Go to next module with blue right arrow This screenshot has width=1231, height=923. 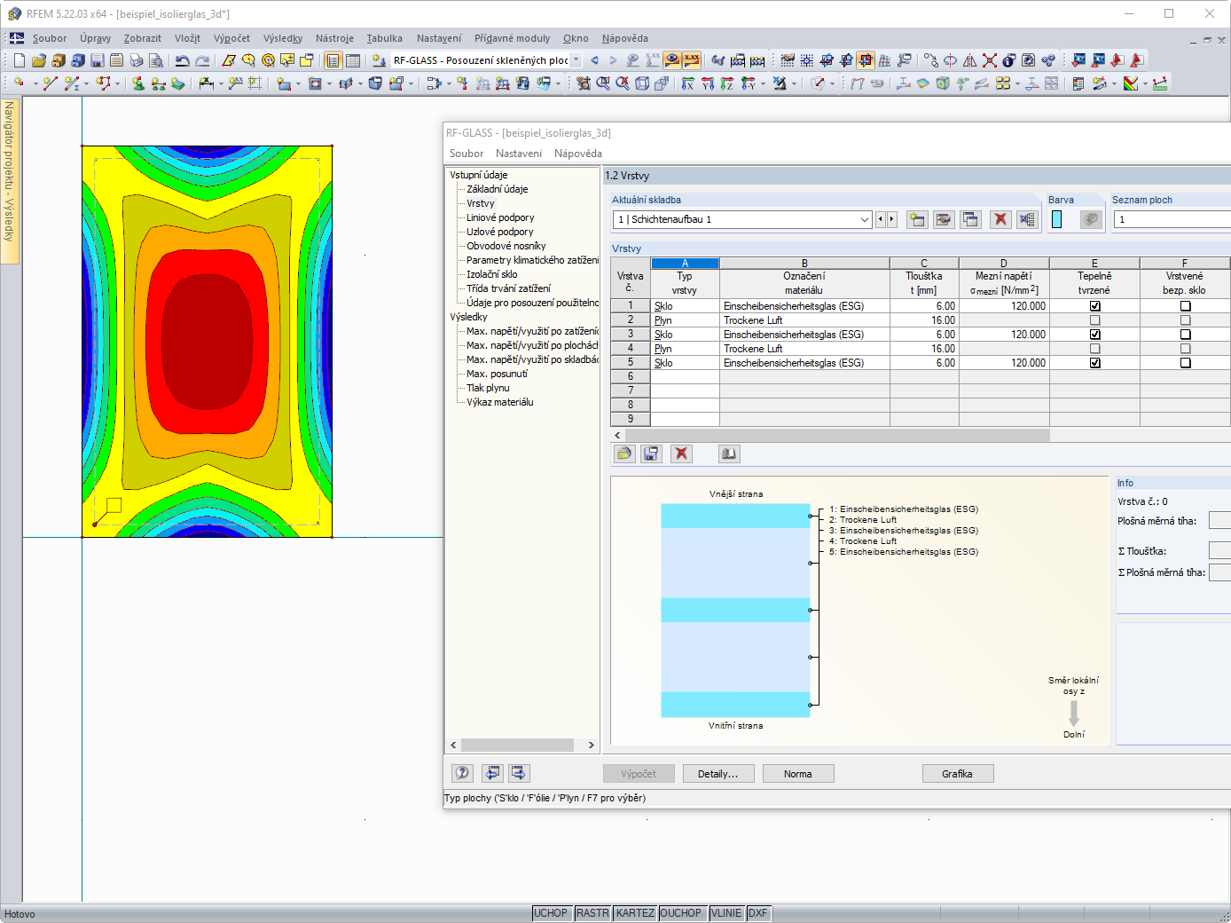(613, 60)
